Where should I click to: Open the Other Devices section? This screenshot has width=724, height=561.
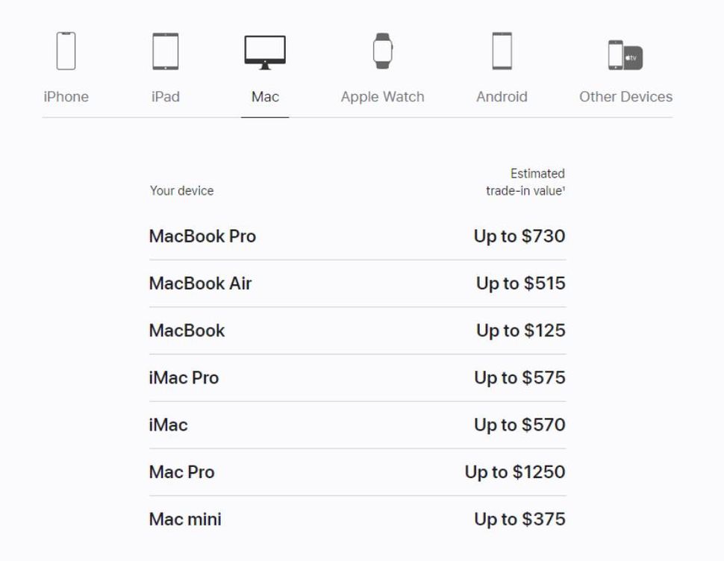(625, 96)
